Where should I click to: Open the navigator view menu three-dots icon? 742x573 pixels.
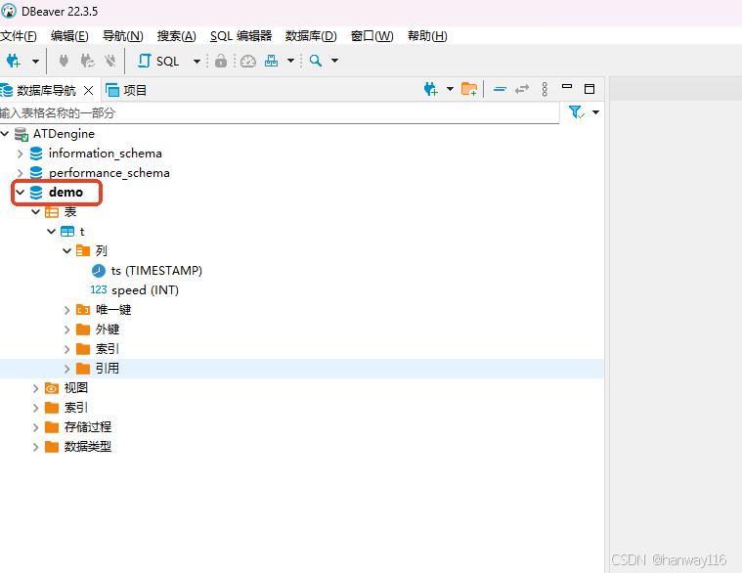click(545, 89)
